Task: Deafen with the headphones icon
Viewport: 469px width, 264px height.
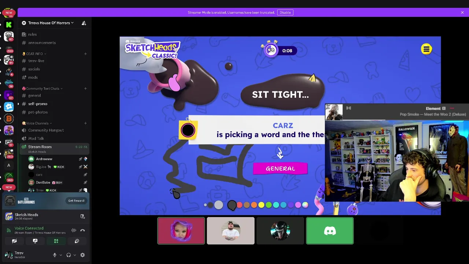Action: (x=69, y=255)
